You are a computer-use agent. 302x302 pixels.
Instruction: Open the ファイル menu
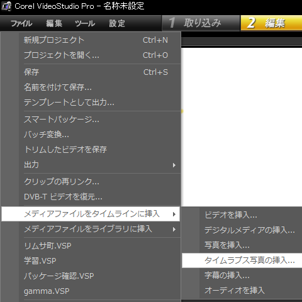[x=21, y=23]
